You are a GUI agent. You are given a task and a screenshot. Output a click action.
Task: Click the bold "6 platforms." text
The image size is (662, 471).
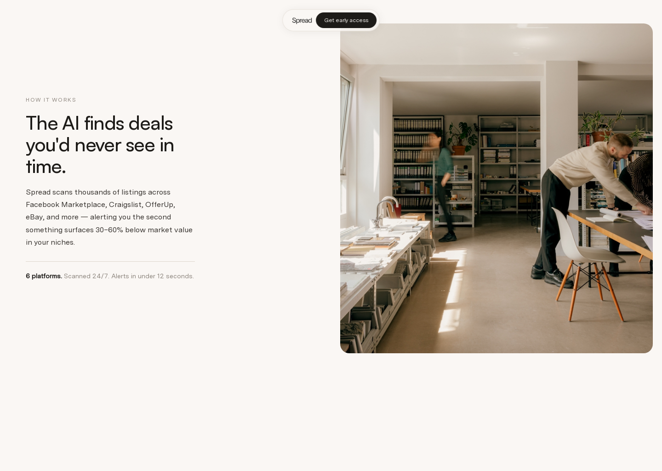coord(44,276)
